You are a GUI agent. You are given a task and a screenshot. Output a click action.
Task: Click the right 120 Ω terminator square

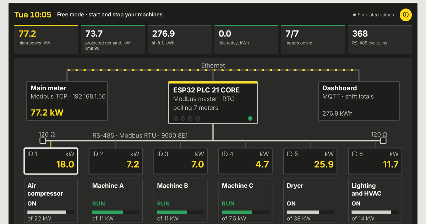(x=383, y=141)
